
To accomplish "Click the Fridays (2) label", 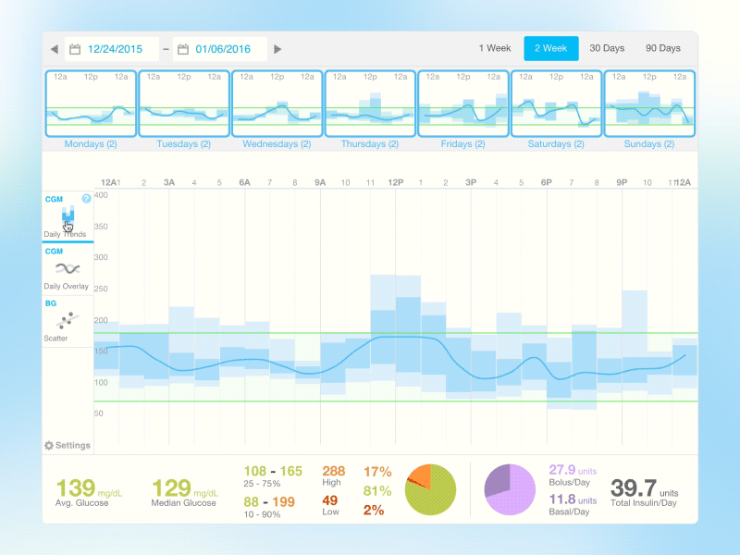I will 463,144.
